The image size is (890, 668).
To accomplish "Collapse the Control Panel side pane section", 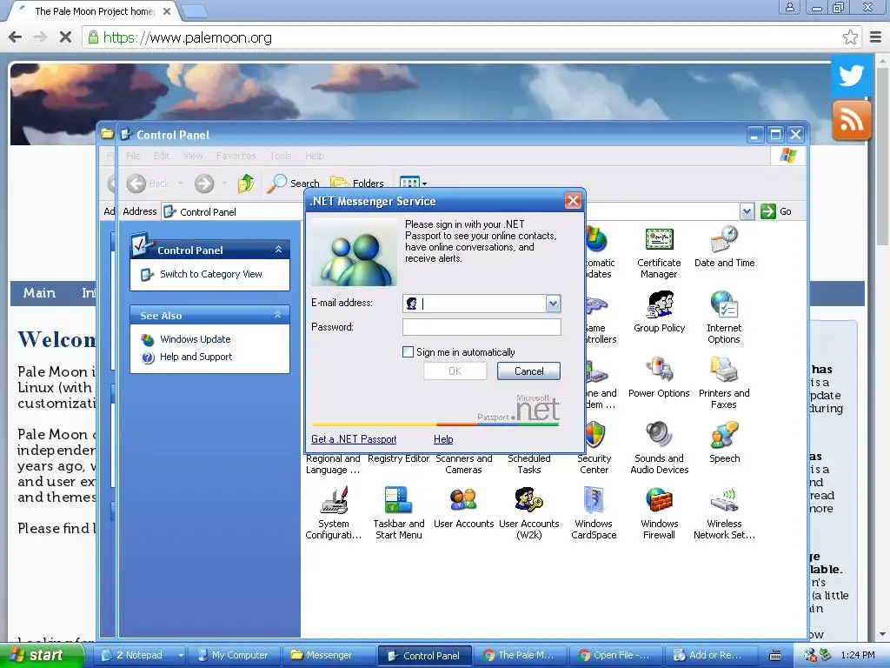I will click(278, 250).
